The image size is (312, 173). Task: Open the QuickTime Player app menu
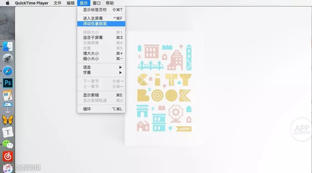pyautogui.click(x=32, y=3)
